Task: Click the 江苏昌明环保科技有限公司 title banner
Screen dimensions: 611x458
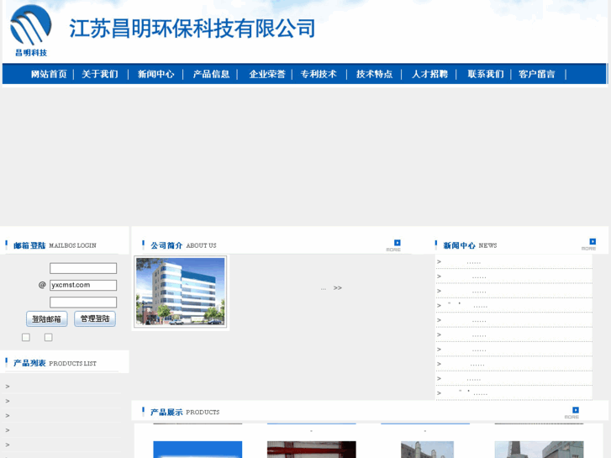Action: [192, 29]
